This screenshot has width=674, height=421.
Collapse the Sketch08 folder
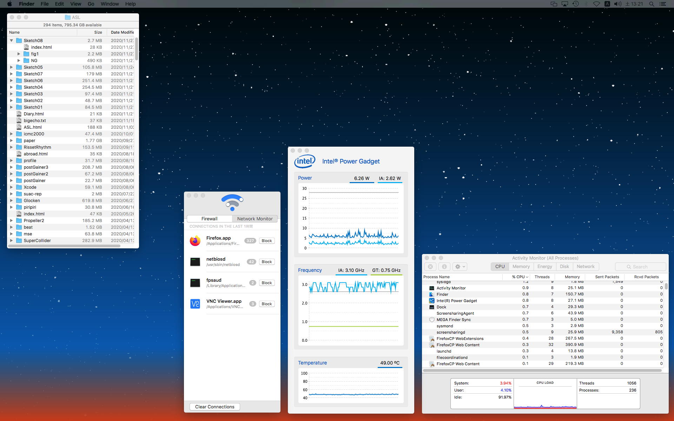pos(12,40)
